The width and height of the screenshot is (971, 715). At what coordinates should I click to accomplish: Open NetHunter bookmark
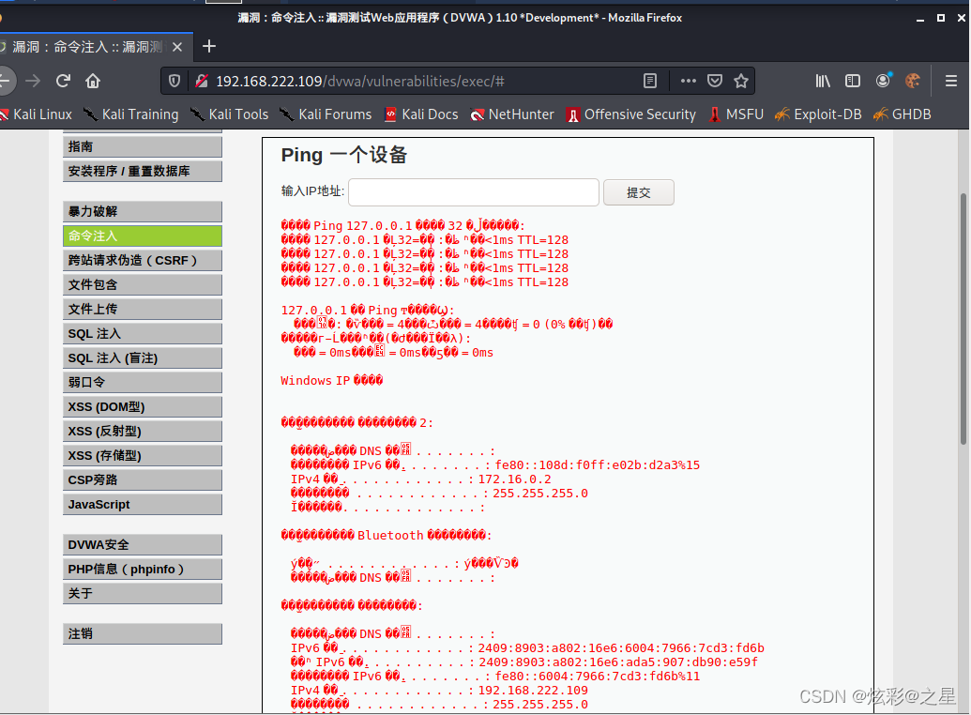click(x=512, y=114)
